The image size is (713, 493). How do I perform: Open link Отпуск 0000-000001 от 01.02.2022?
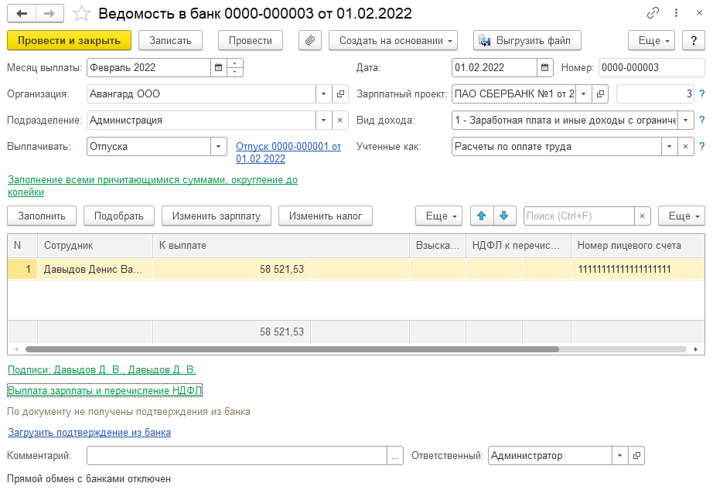tap(288, 153)
